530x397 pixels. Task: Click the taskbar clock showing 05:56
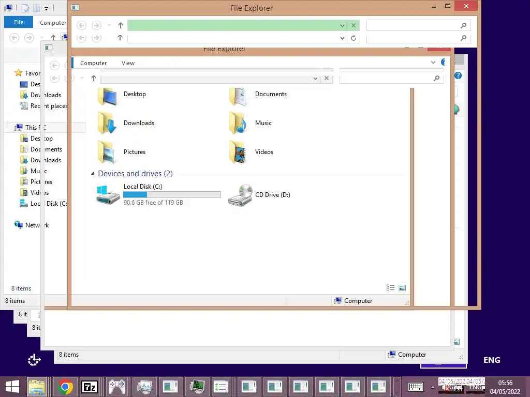pyautogui.click(x=505, y=387)
